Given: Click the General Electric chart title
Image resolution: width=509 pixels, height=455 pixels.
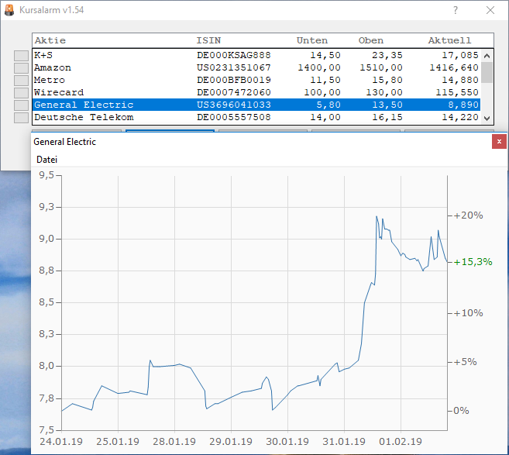Looking at the screenshot, I should point(64,142).
